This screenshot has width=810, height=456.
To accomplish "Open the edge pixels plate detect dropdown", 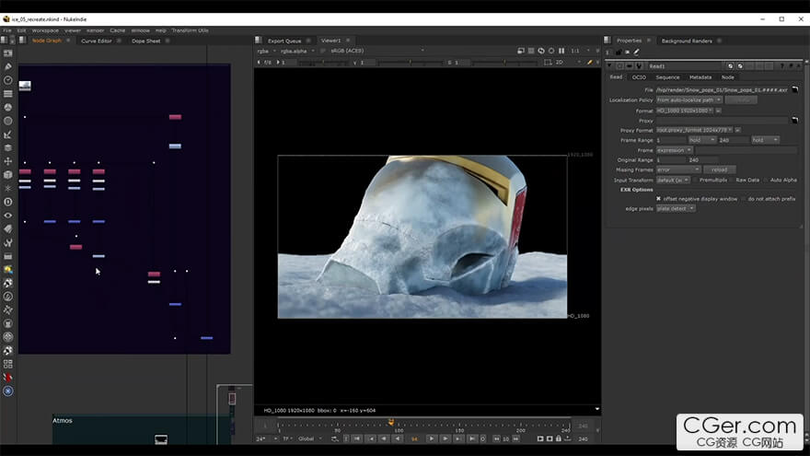I will tap(676, 208).
